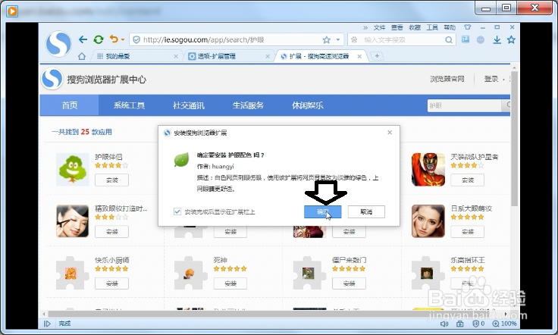558x335 pixels.
Task: Open the 收藏 menu
Action: (x=415, y=27)
